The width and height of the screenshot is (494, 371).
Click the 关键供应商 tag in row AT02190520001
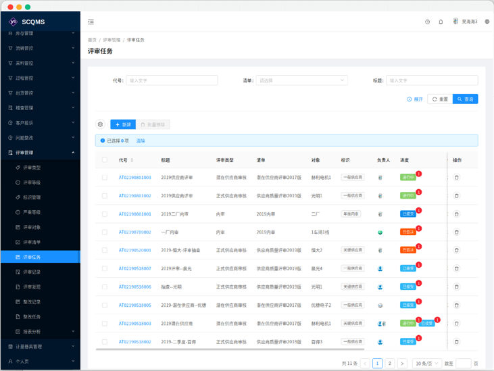[353, 250]
